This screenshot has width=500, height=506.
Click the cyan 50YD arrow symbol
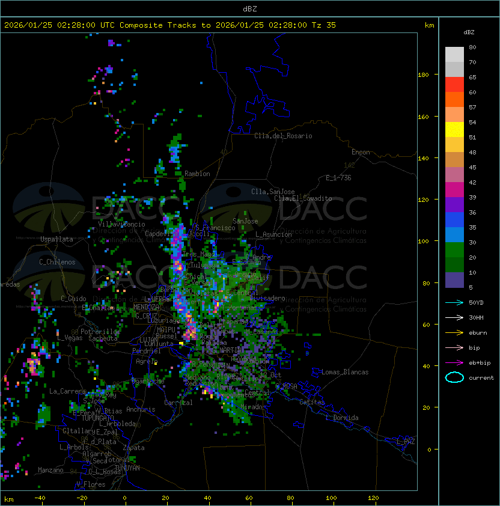(454, 303)
